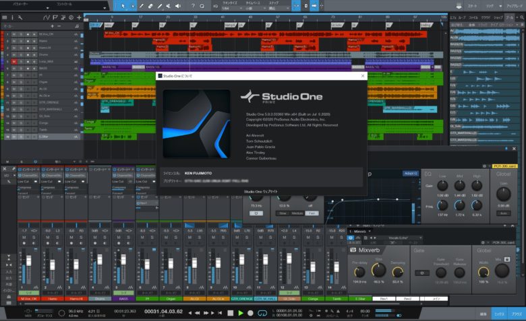This screenshot has height=321, width=526.
Task: Click the Ending marker in timeline
Action: (426, 25)
